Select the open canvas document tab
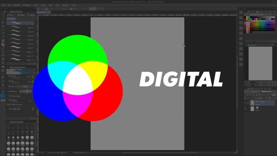Screen dimensions: 277x156 pyautogui.click(x=44, y=13)
